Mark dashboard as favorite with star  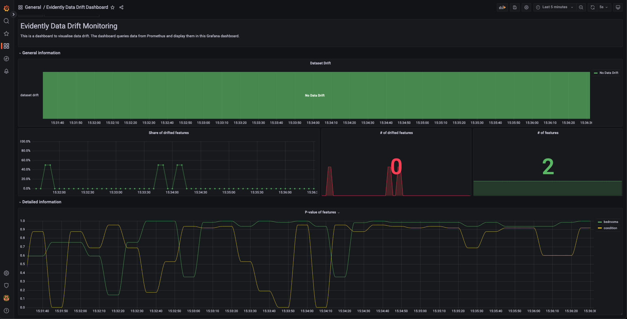point(113,7)
